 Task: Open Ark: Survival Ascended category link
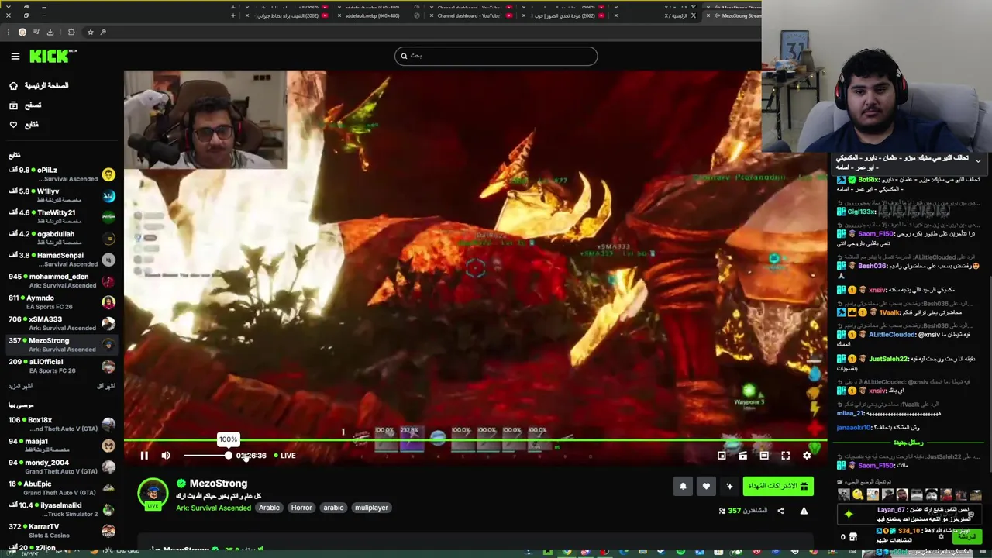213,508
